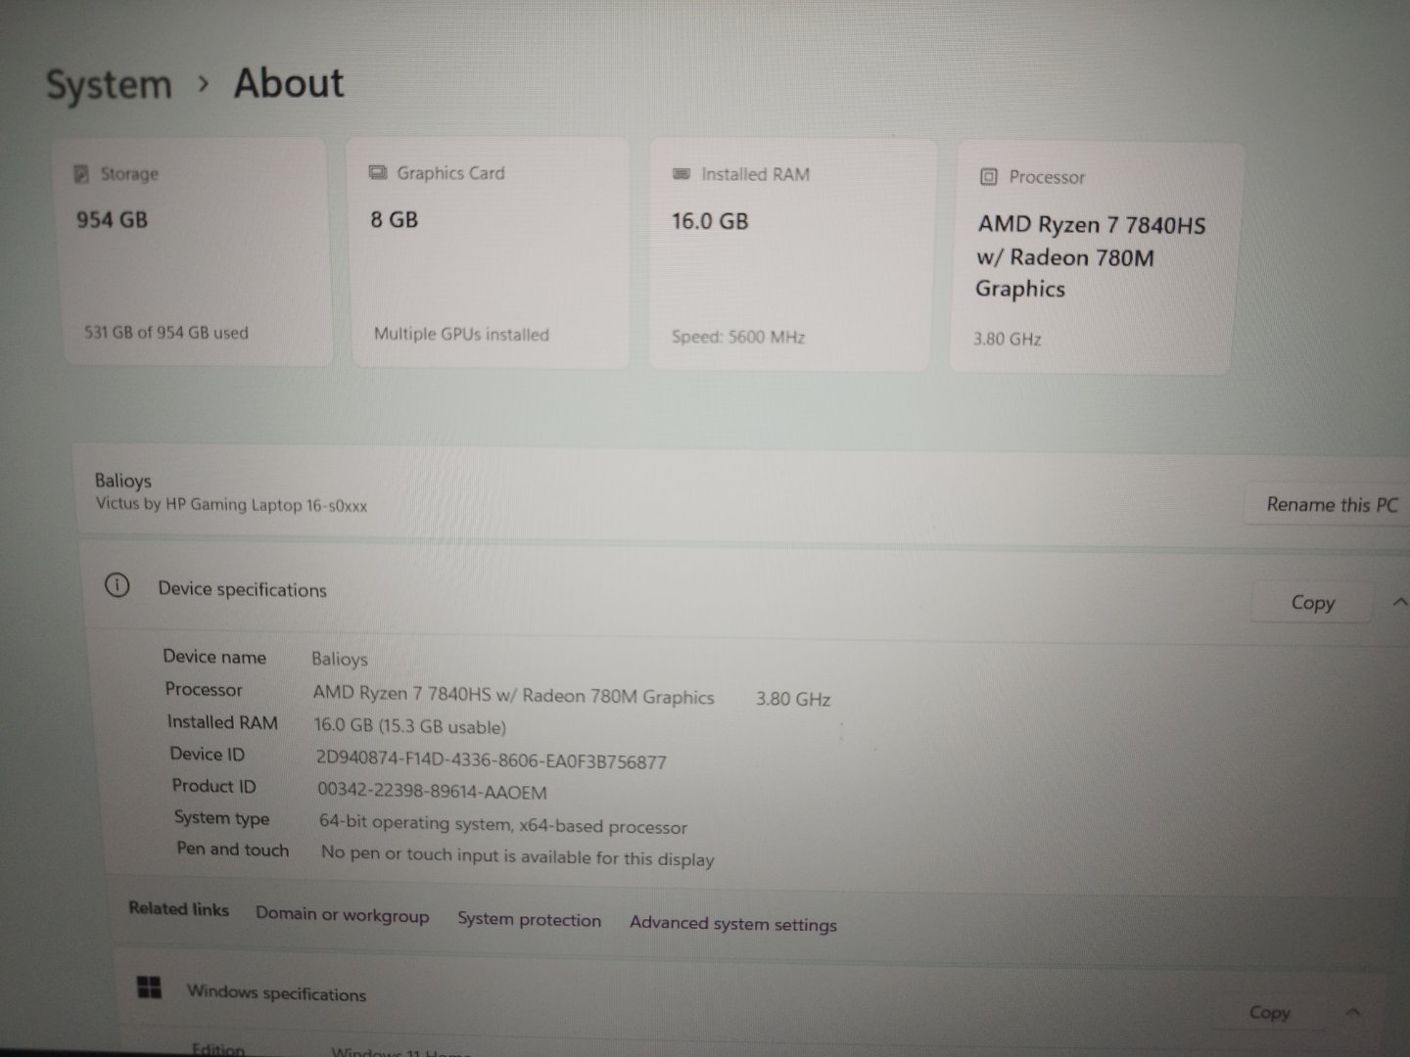Viewport: 1410px width, 1057px height.
Task: Copy the Device specifications
Action: coord(1312,603)
